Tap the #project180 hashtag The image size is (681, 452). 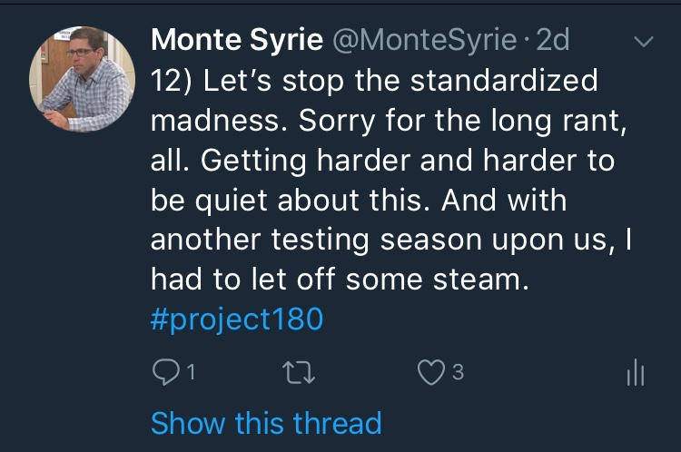point(236,320)
